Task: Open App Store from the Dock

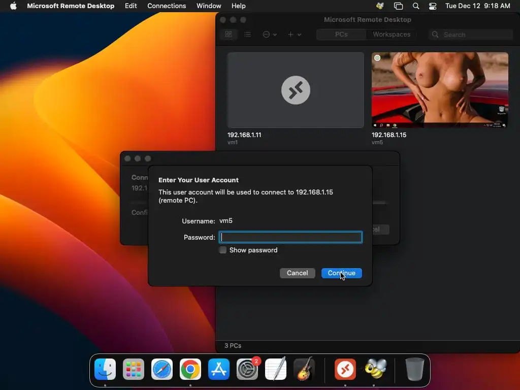Action: click(219, 369)
